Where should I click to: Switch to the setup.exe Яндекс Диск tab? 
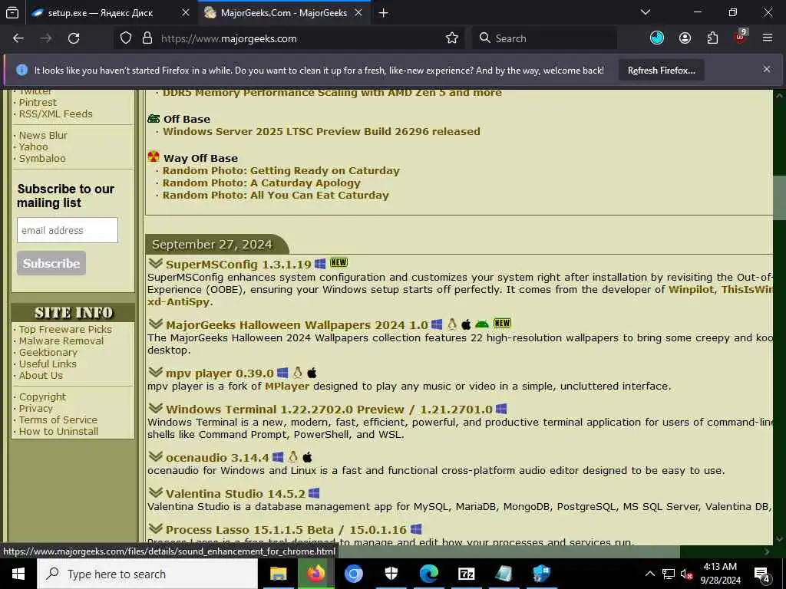click(x=101, y=13)
